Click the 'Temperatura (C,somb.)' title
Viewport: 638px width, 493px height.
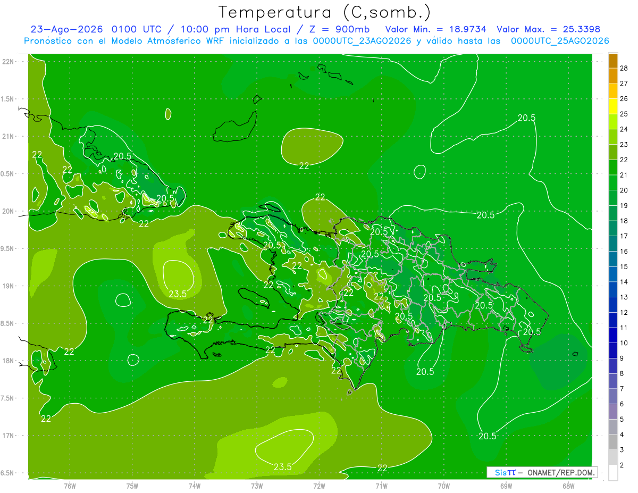(x=324, y=12)
